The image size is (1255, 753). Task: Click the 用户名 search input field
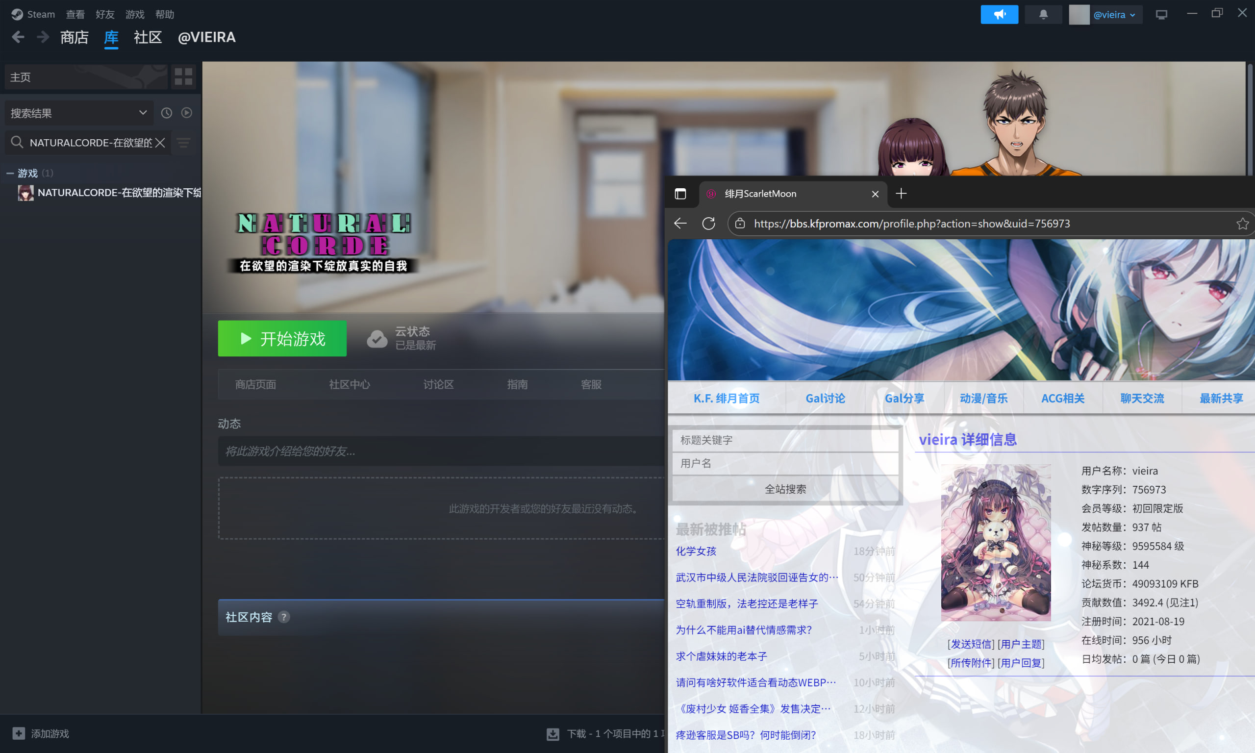785,463
